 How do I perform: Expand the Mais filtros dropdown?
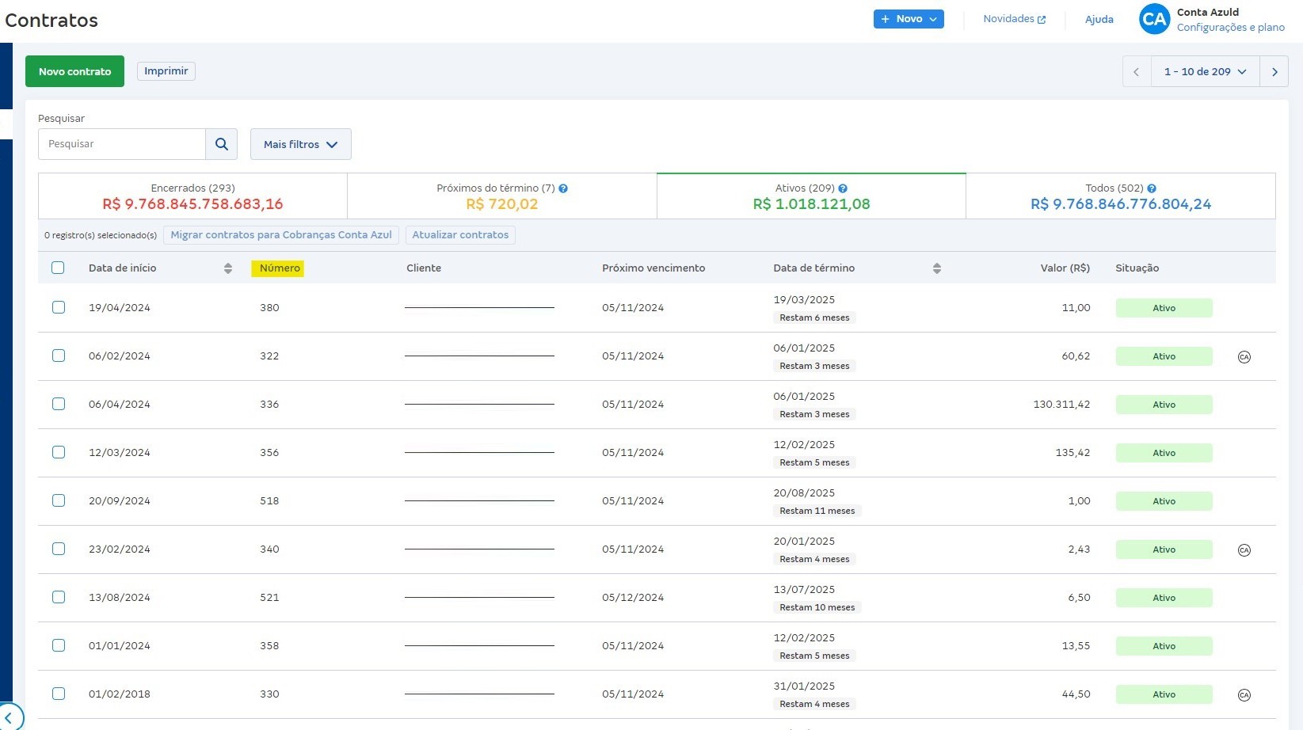[x=300, y=144]
